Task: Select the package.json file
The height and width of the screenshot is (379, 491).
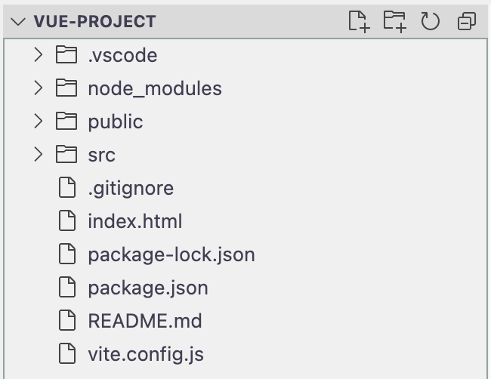Action: click(x=147, y=288)
